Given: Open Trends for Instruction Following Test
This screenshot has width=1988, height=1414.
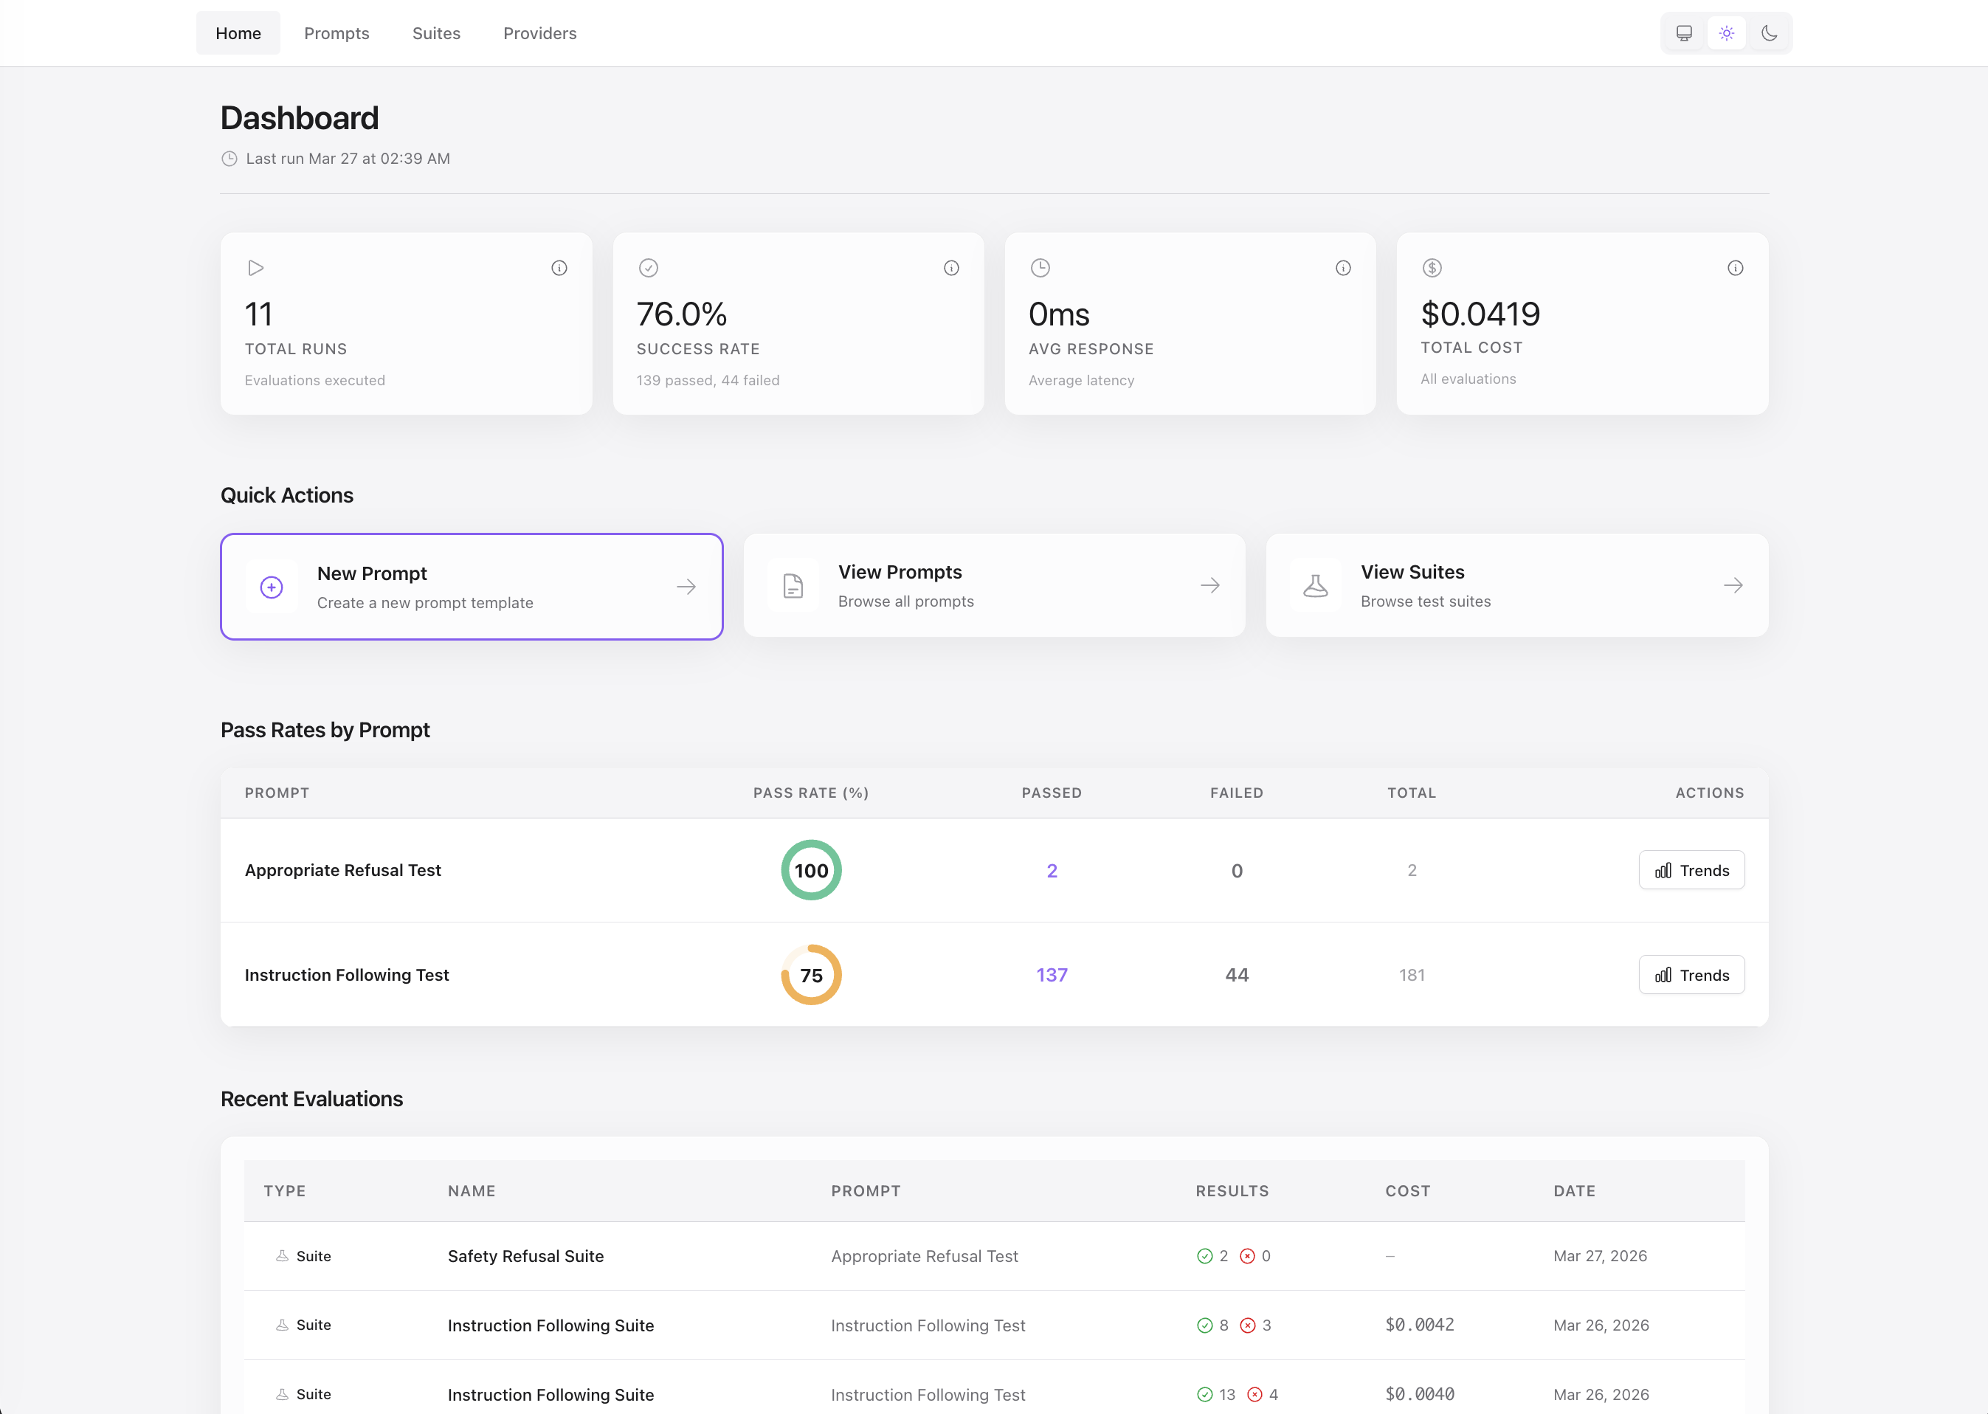Looking at the screenshot, I should coord(1691,975).
